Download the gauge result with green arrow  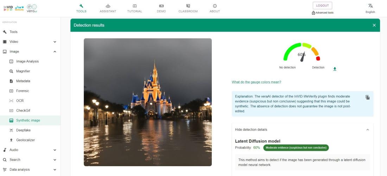pos(335,69)
